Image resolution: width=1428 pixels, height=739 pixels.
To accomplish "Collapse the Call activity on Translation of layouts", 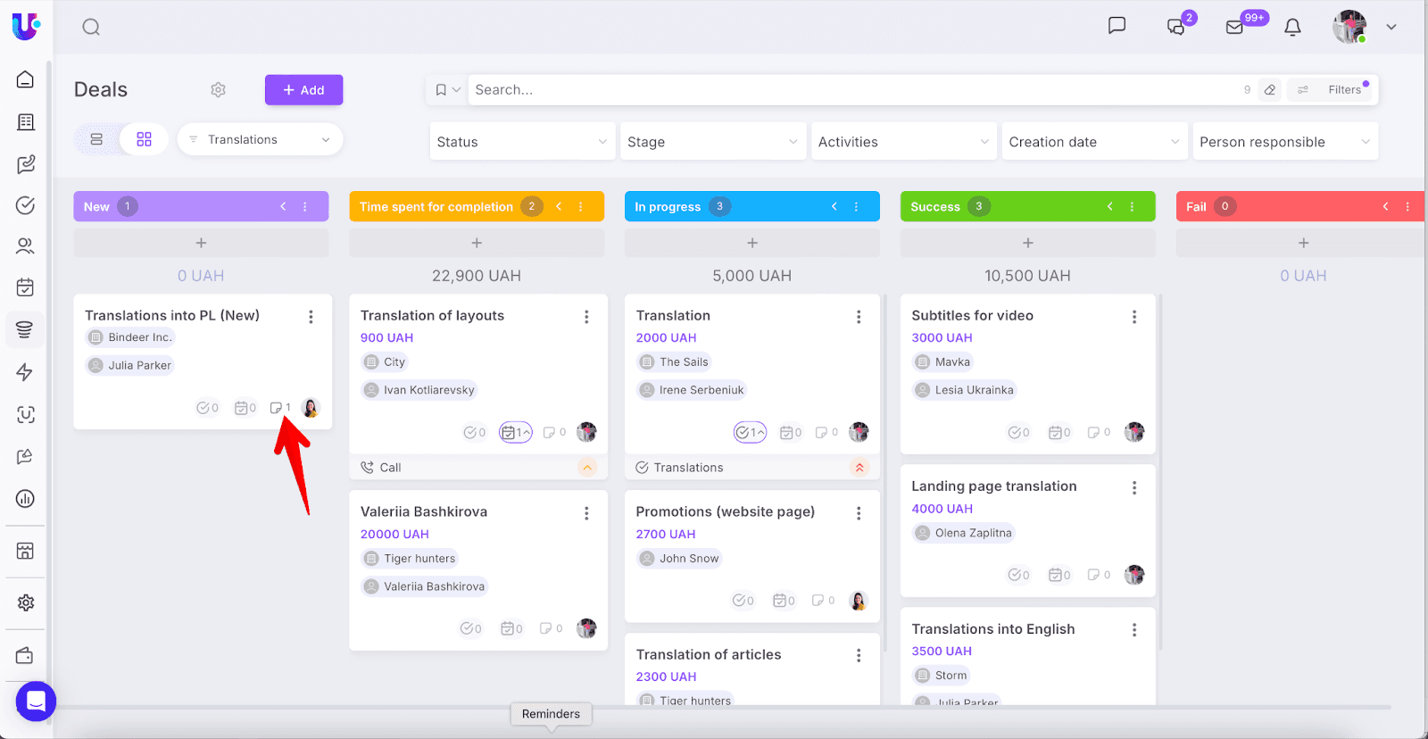I will pos(586,468).
